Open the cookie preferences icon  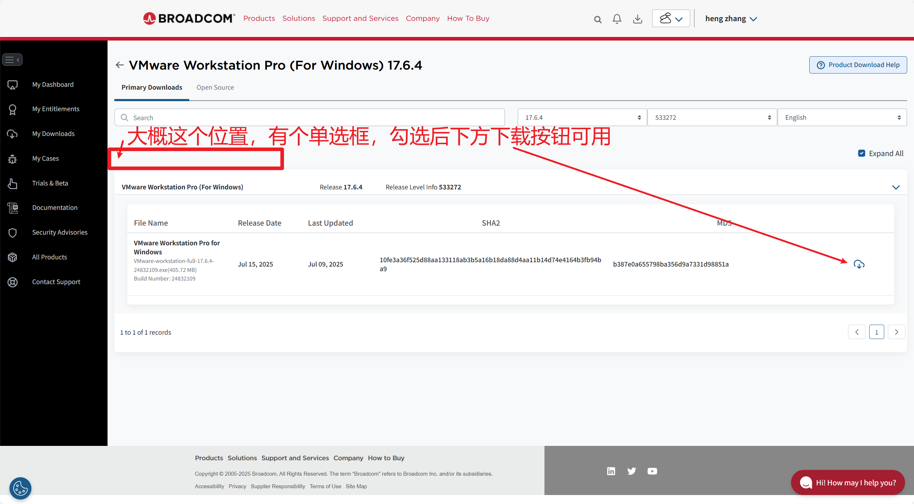tap(20, 488)
